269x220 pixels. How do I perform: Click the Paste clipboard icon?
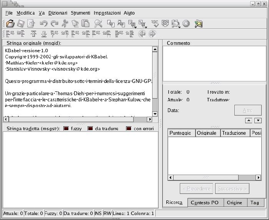click(86, 23)
